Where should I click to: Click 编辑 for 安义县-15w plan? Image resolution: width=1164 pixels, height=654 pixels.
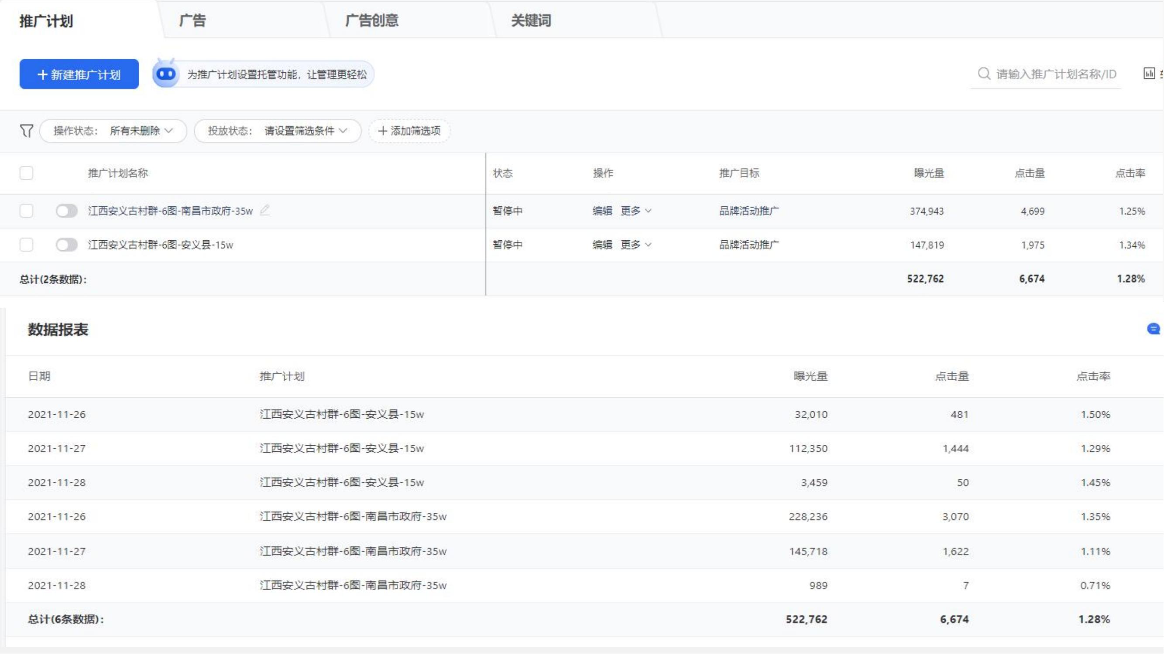[602, 245]
